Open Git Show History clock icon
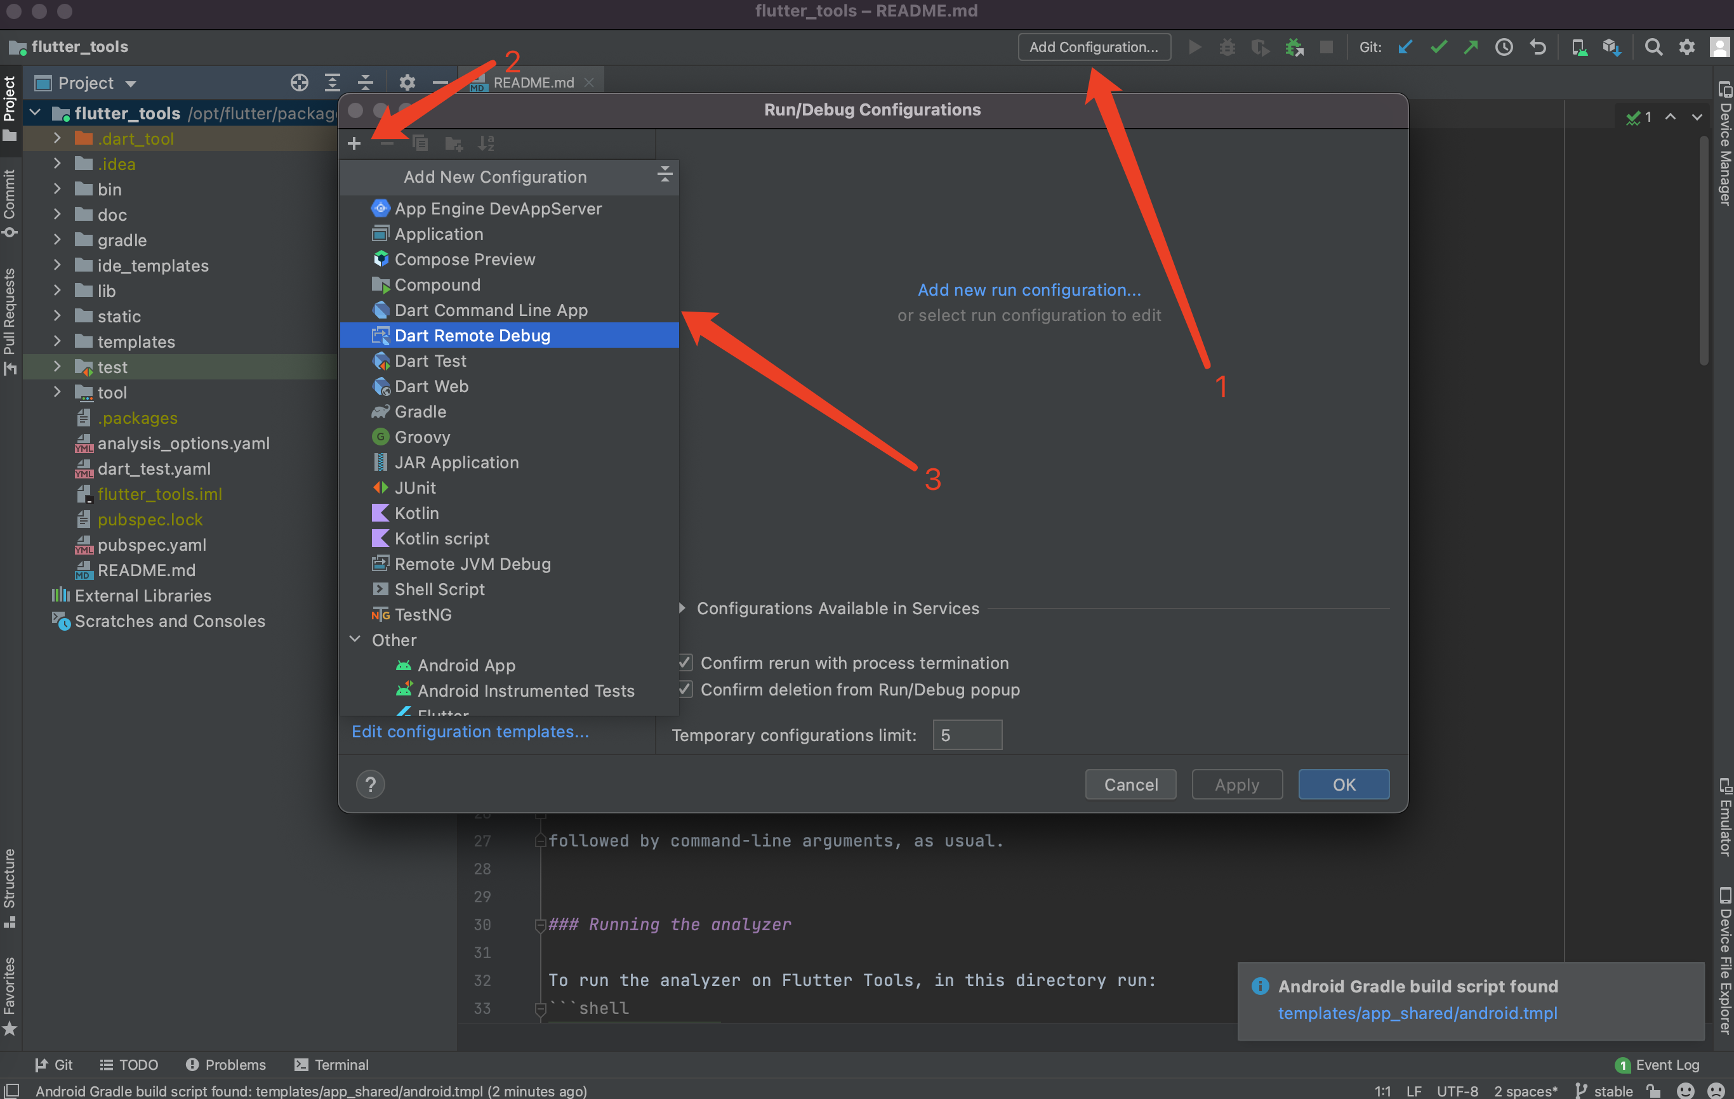1734x1099 pixels. [1504, 48]
